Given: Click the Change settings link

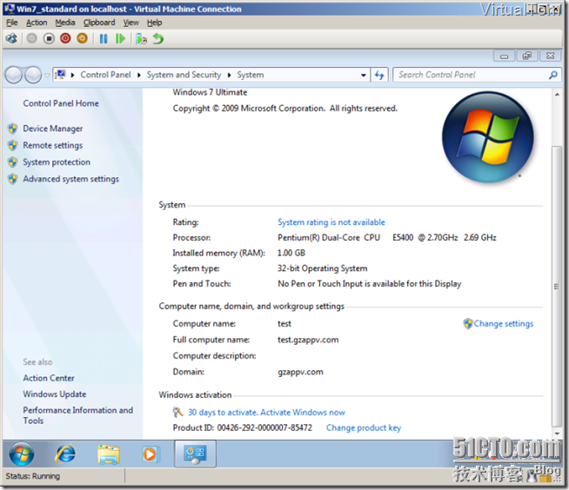Looking at the screenshot, I should tap(504, 324).
